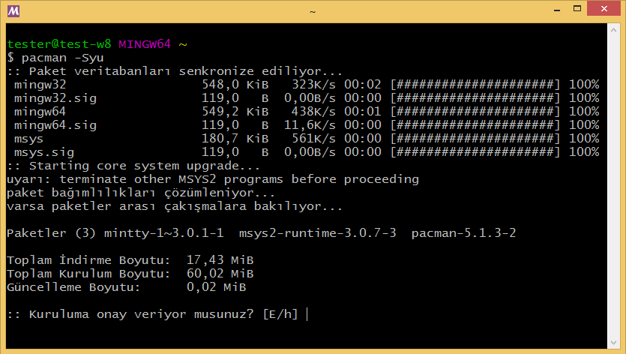Click ':: Starting core system upgrade...' line
This screenshot has height=354, width=626.
pyautogui.click(x=133, y=166)
